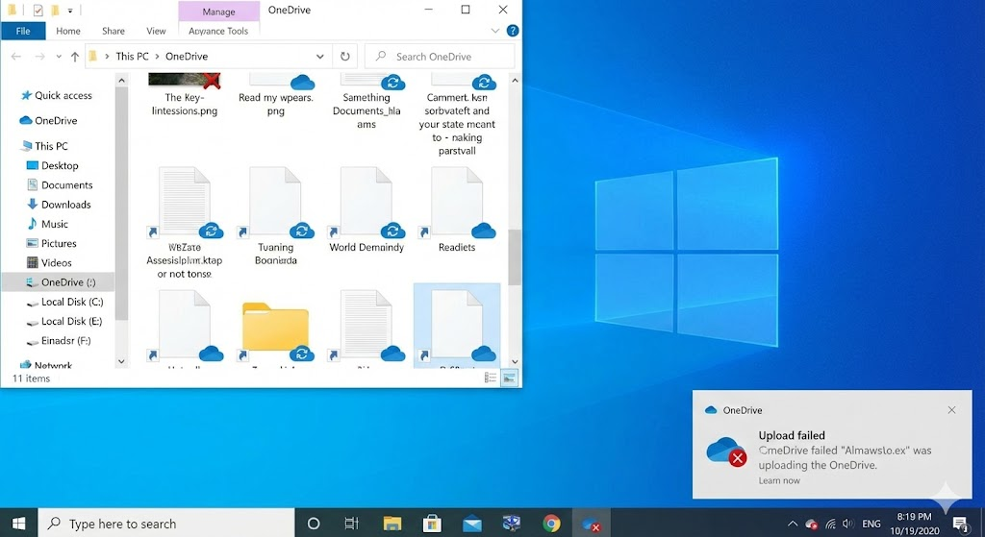This screenshot has width=985, height=537.
Task: Open address bar history dropdown
Action: tap(319, 57)
